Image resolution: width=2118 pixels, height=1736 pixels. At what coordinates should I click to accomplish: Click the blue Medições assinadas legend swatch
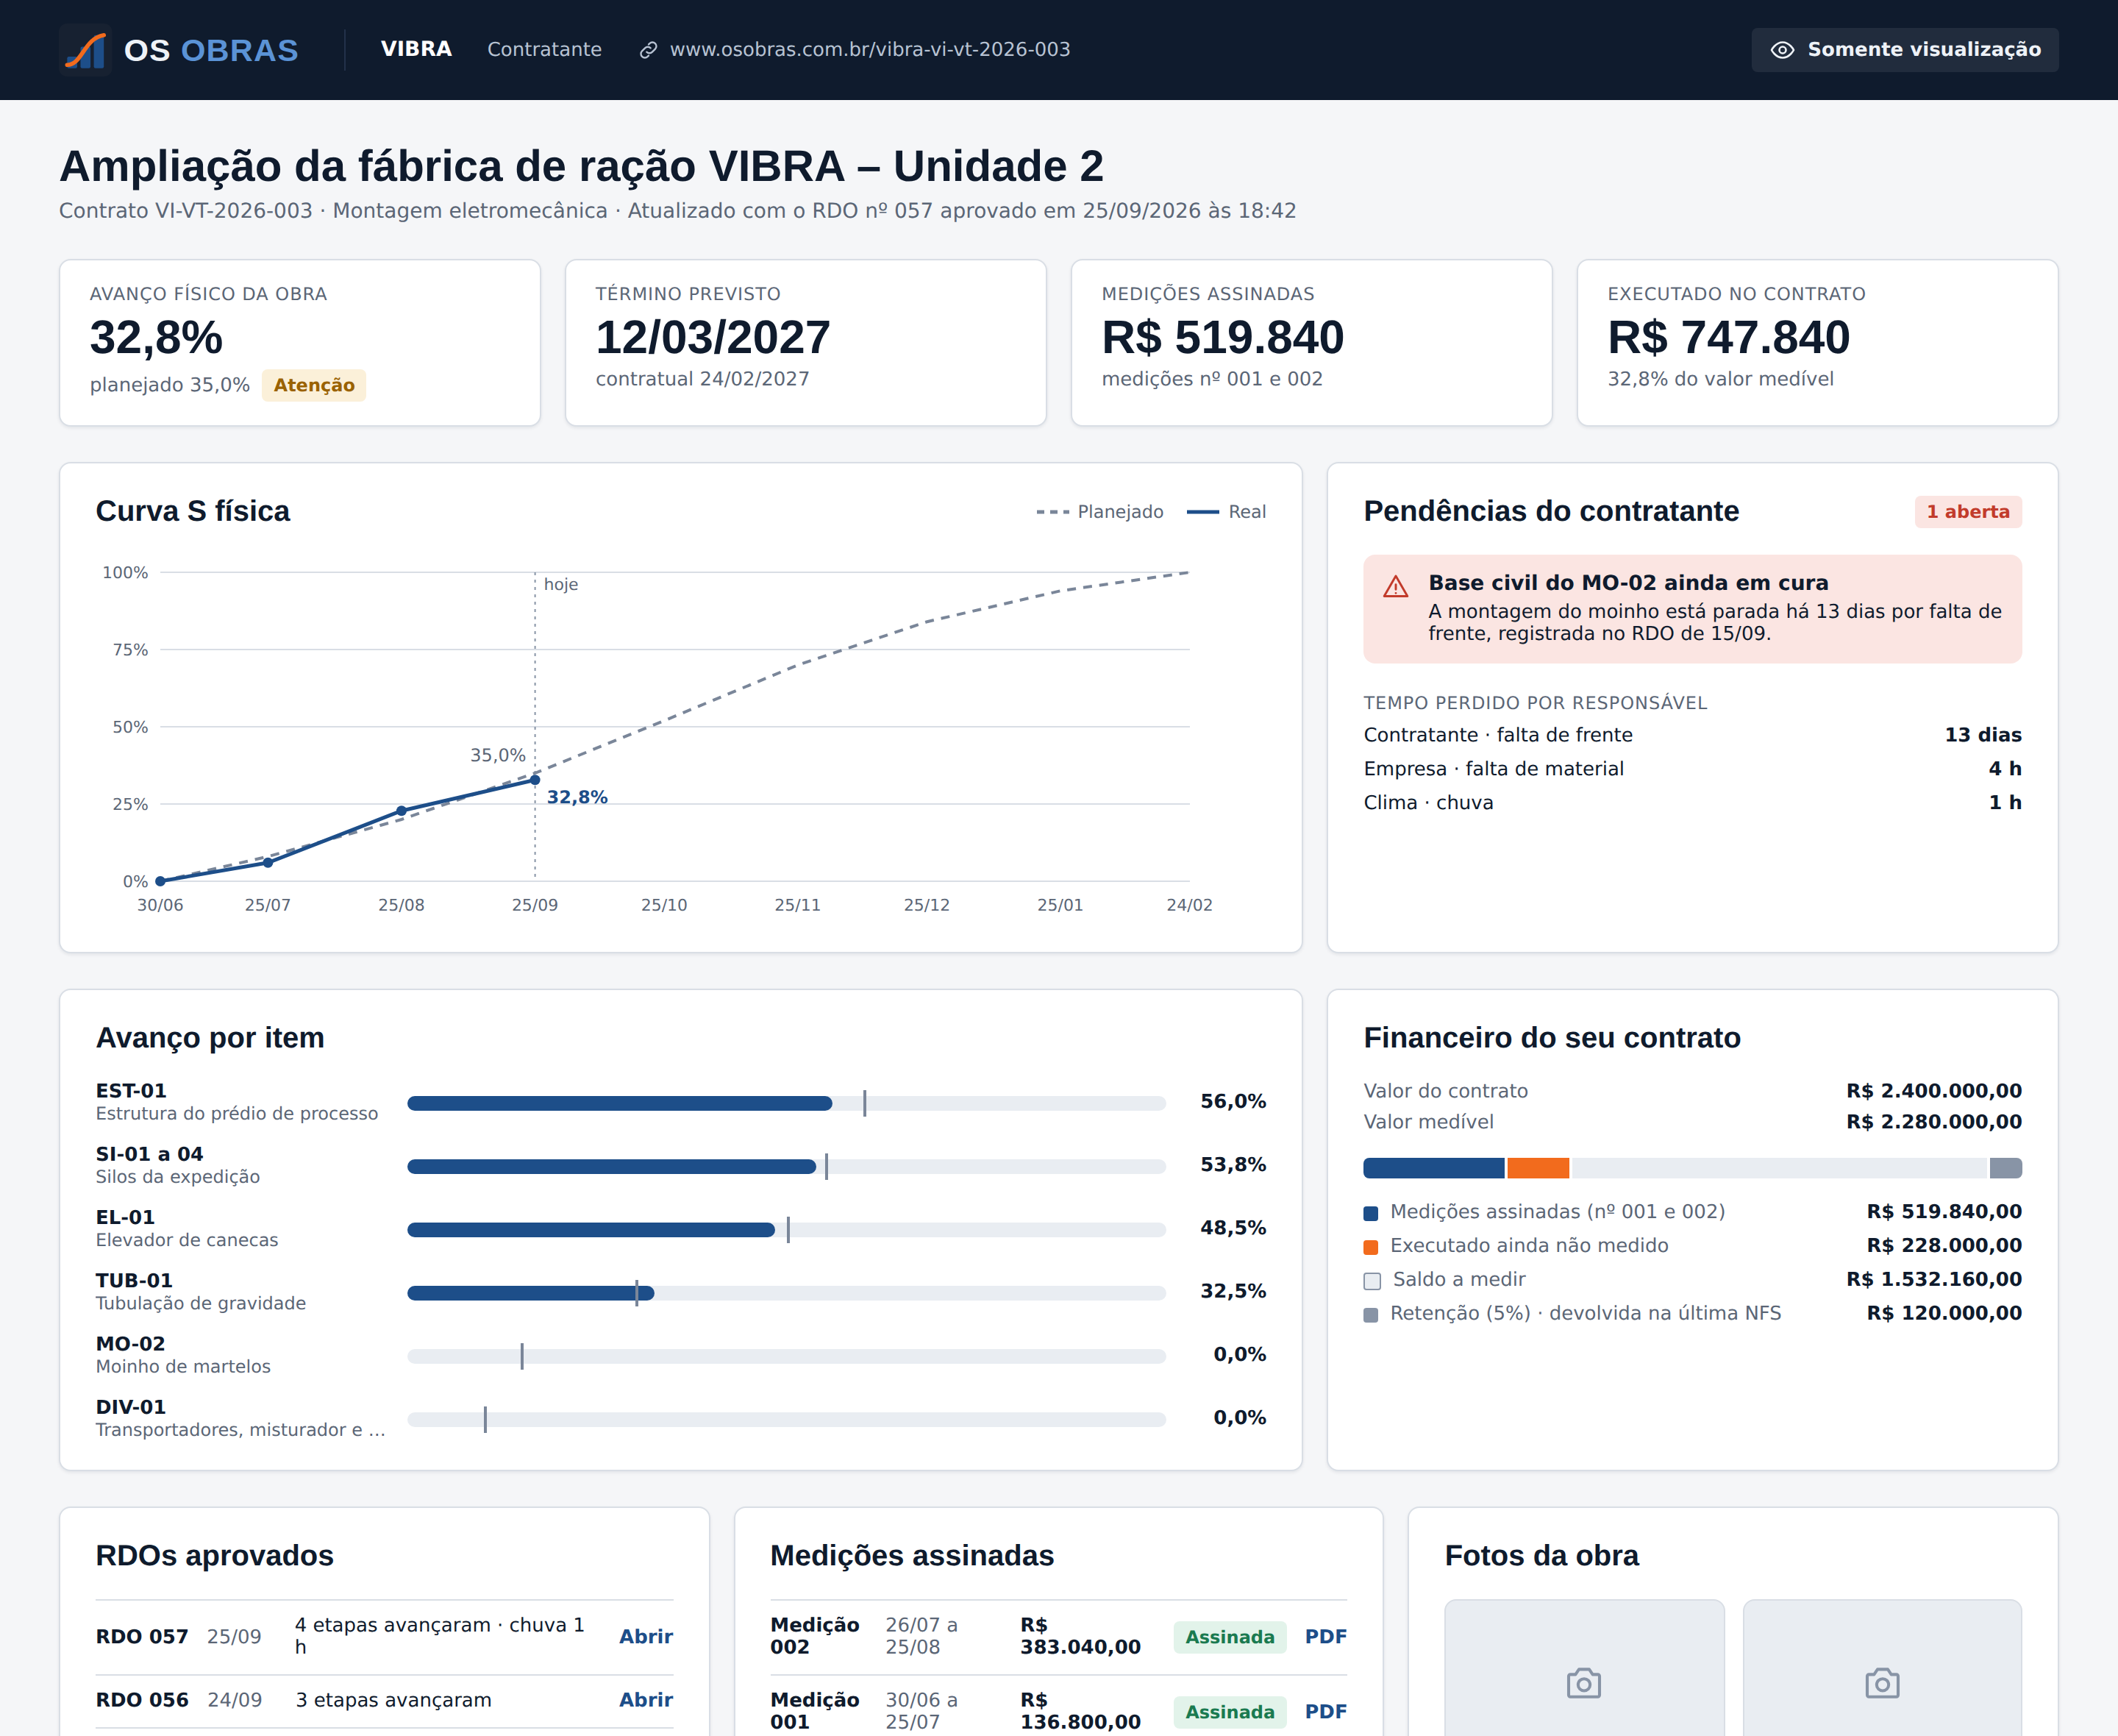[x=1372, y=1213]
